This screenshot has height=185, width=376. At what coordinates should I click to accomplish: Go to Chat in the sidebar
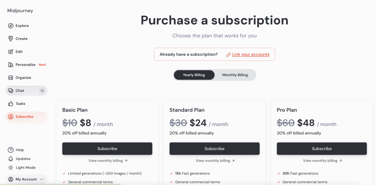(x=20, y=90)
